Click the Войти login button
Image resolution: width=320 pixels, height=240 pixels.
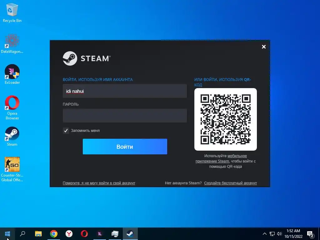[125, 147]
